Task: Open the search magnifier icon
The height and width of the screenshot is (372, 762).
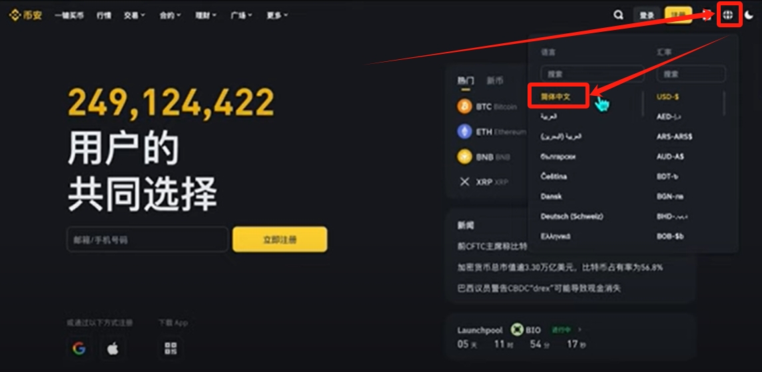Action: [x=618, y=15]
